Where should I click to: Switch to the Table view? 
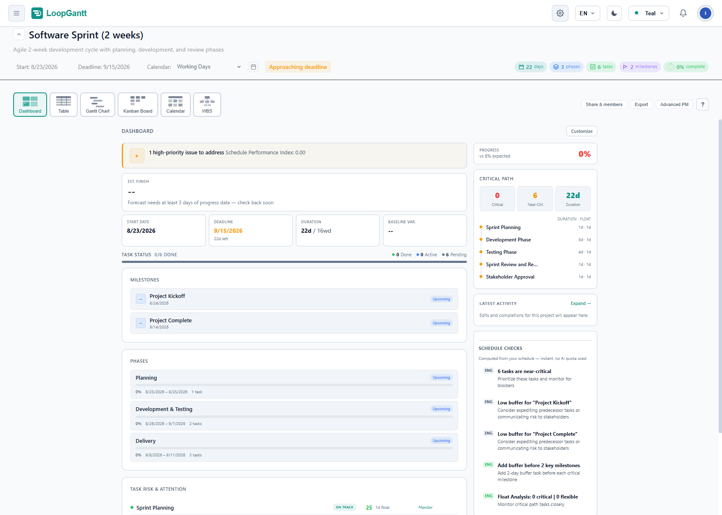pyautogui.click(x=64, y=105)
